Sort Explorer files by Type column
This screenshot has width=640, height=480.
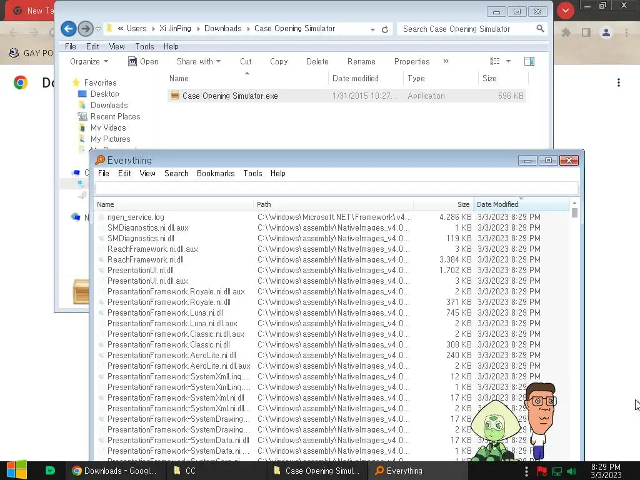[441, 78]
